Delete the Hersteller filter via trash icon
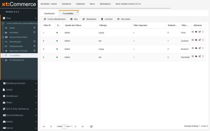 point(203,56)
